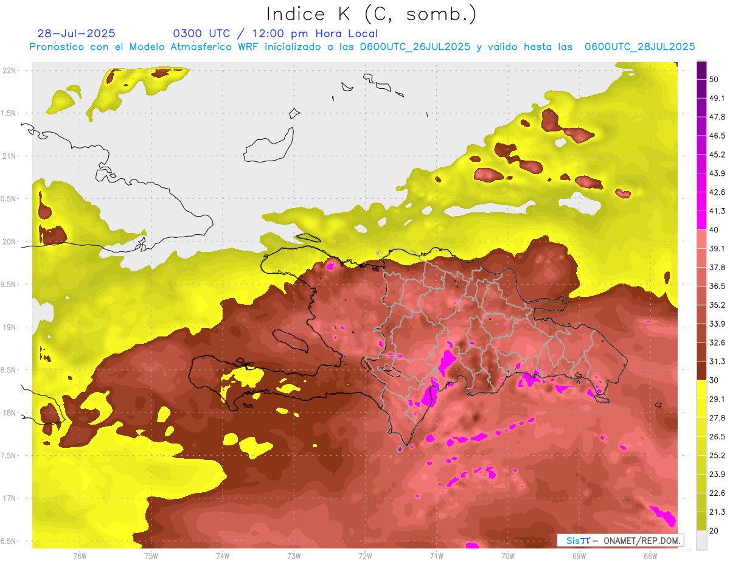Click the "1.5N" latitude label
The width and height of the screenshot is (730, 564).
click(9, 113)
